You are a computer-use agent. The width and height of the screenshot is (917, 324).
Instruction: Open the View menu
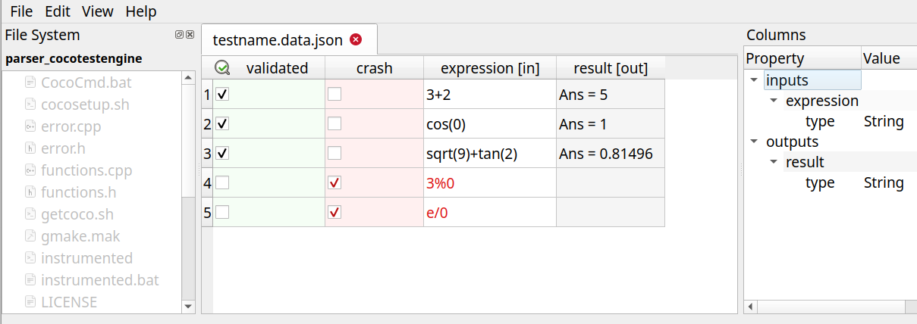[97, 11]
